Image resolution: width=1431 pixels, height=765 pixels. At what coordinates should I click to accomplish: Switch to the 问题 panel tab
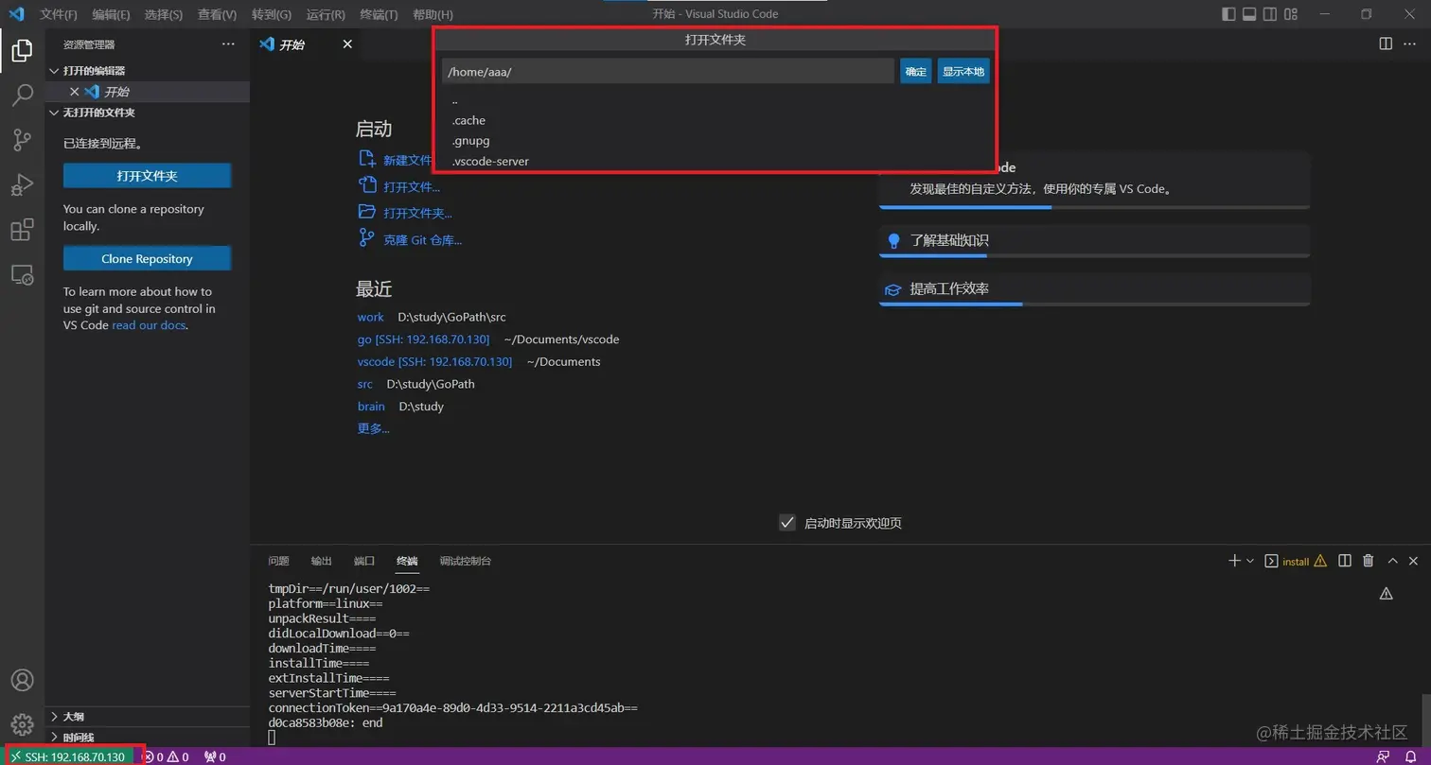point(278,561)
